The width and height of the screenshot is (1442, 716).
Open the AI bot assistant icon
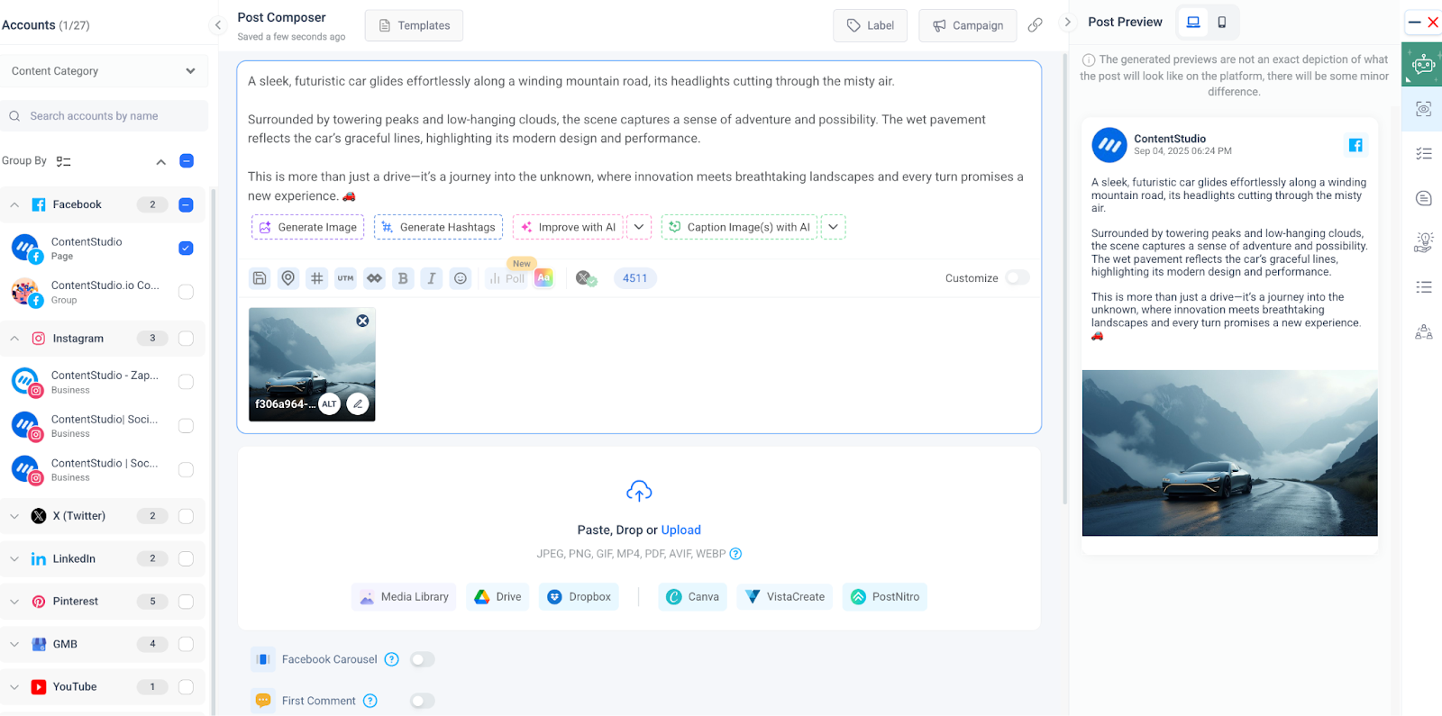point(1423,64)
